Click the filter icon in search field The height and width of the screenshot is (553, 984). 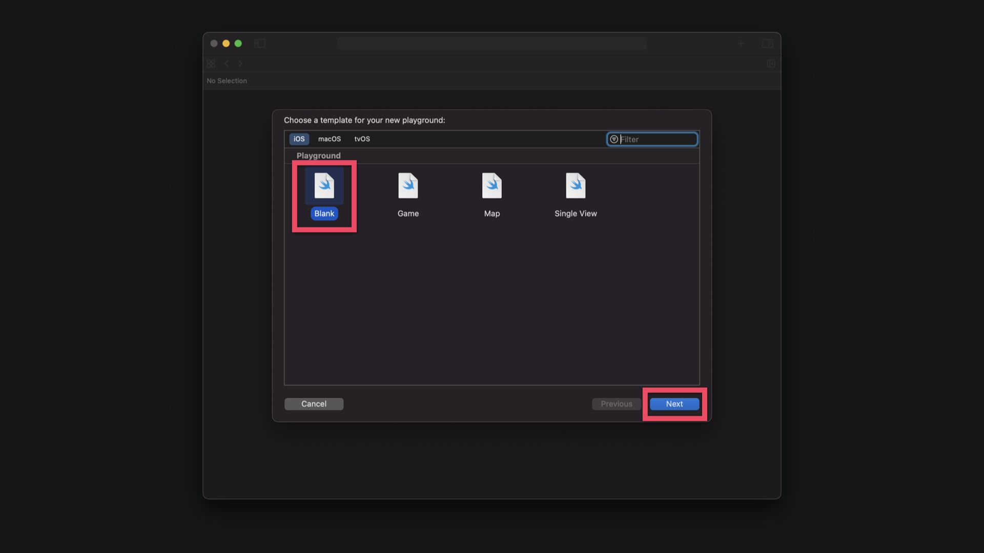pyautogui.click(x=613, y=139)
